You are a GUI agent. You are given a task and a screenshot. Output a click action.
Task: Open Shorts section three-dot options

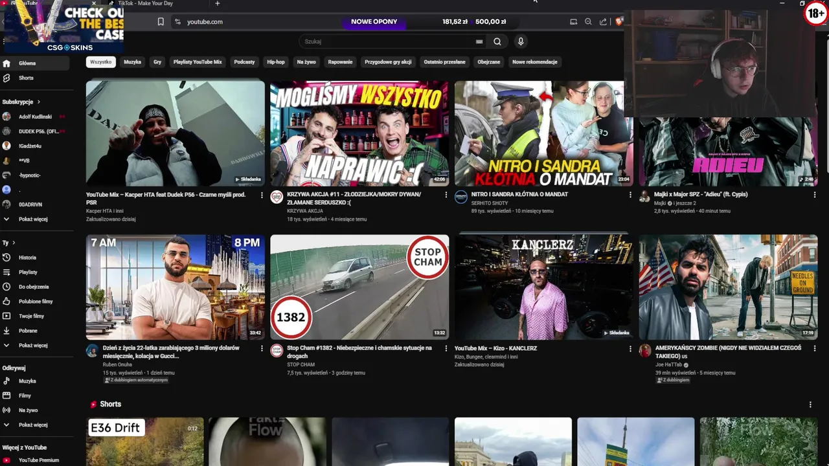click(x=810, y=405)
